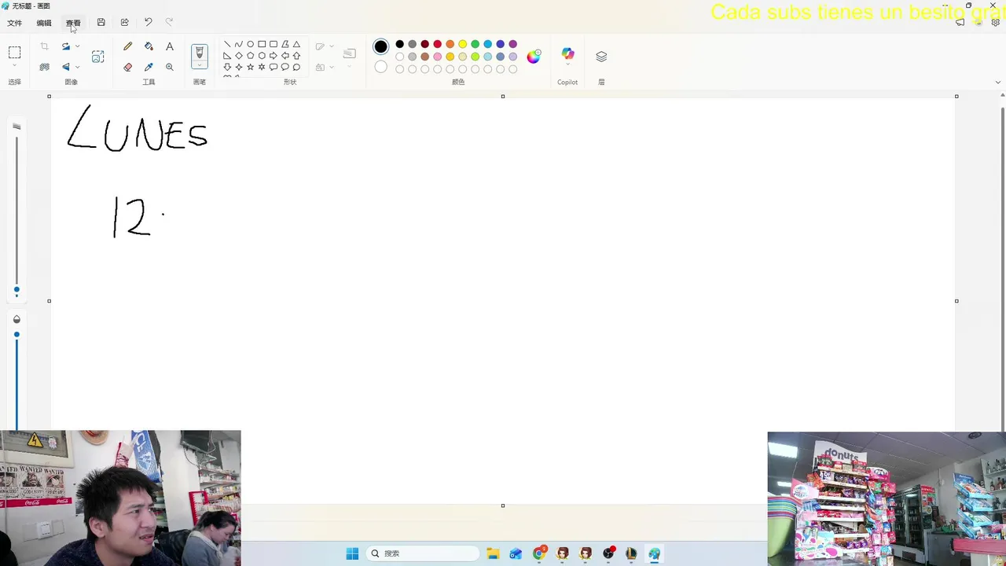1006x566 pixels.
Task: Expand the Rotate options dropdown
Action: [77, 46]
